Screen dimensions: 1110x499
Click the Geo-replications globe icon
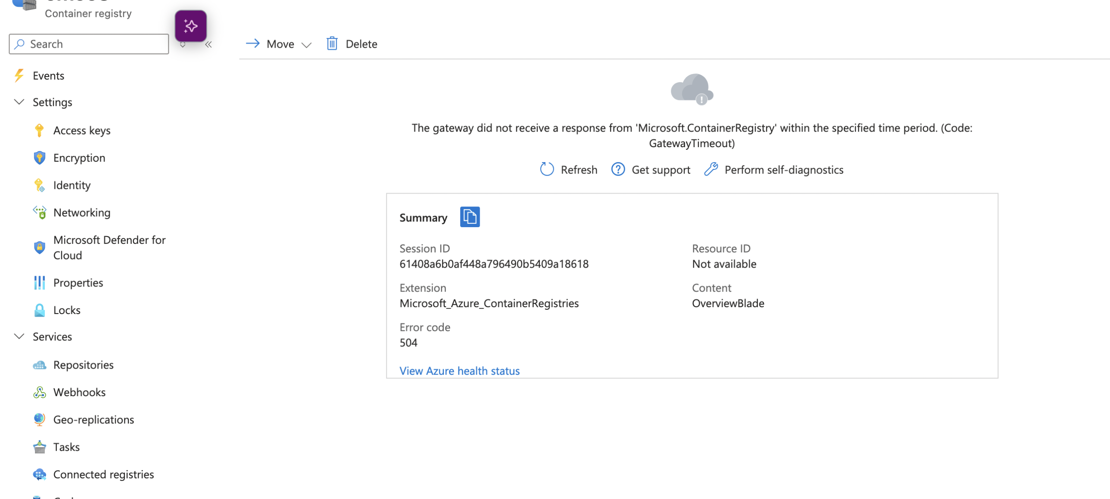(39, 419)
